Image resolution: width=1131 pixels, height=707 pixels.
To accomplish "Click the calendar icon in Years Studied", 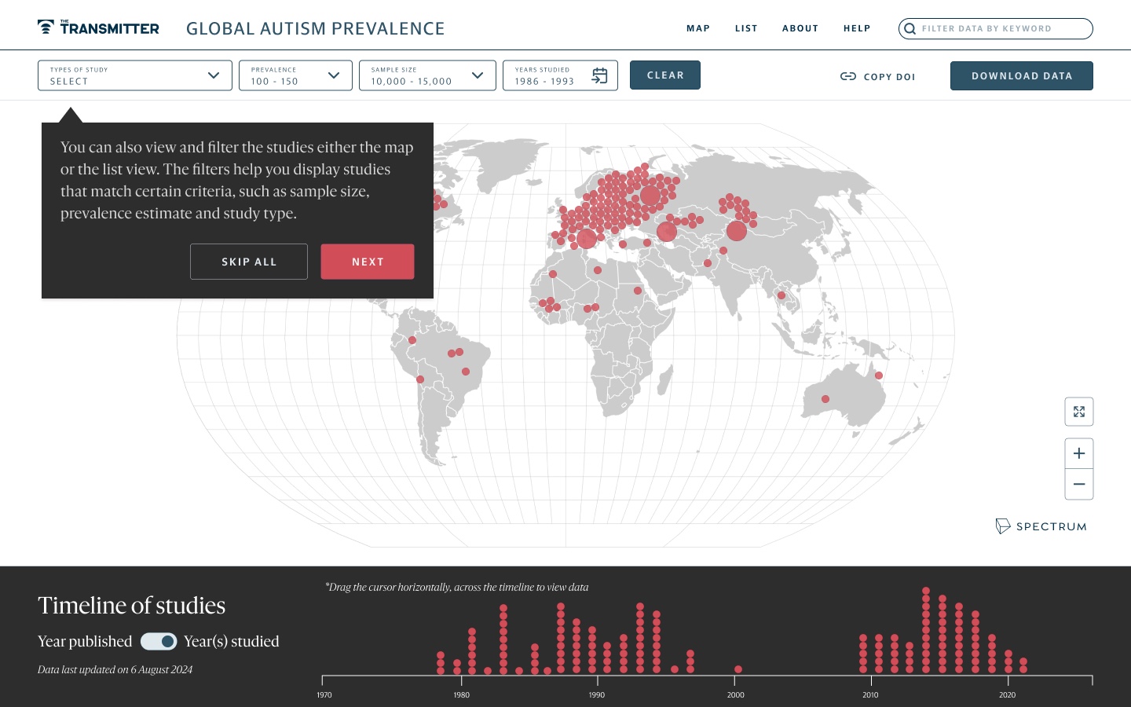I will [599, 75].
